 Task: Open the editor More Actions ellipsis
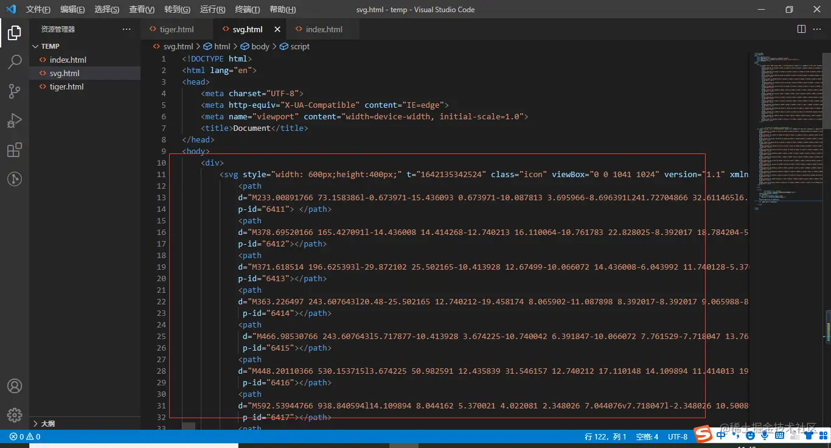click(x=818, y=29)
